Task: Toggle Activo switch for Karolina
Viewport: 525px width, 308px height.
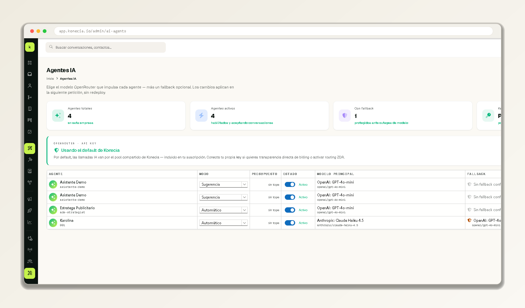Action: tap(290, 223)
